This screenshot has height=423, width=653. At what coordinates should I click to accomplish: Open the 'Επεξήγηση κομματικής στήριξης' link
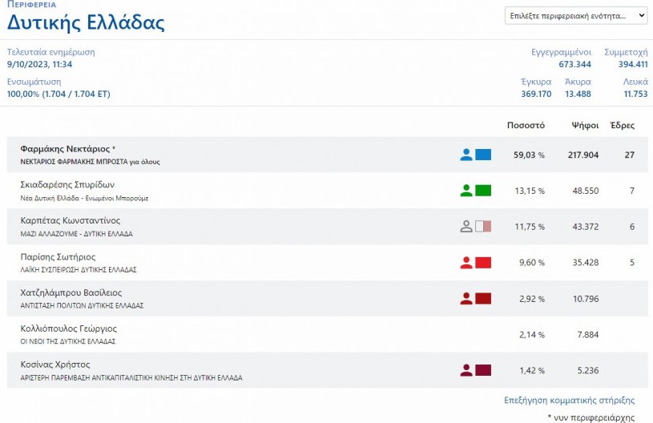tap(569, 400)
